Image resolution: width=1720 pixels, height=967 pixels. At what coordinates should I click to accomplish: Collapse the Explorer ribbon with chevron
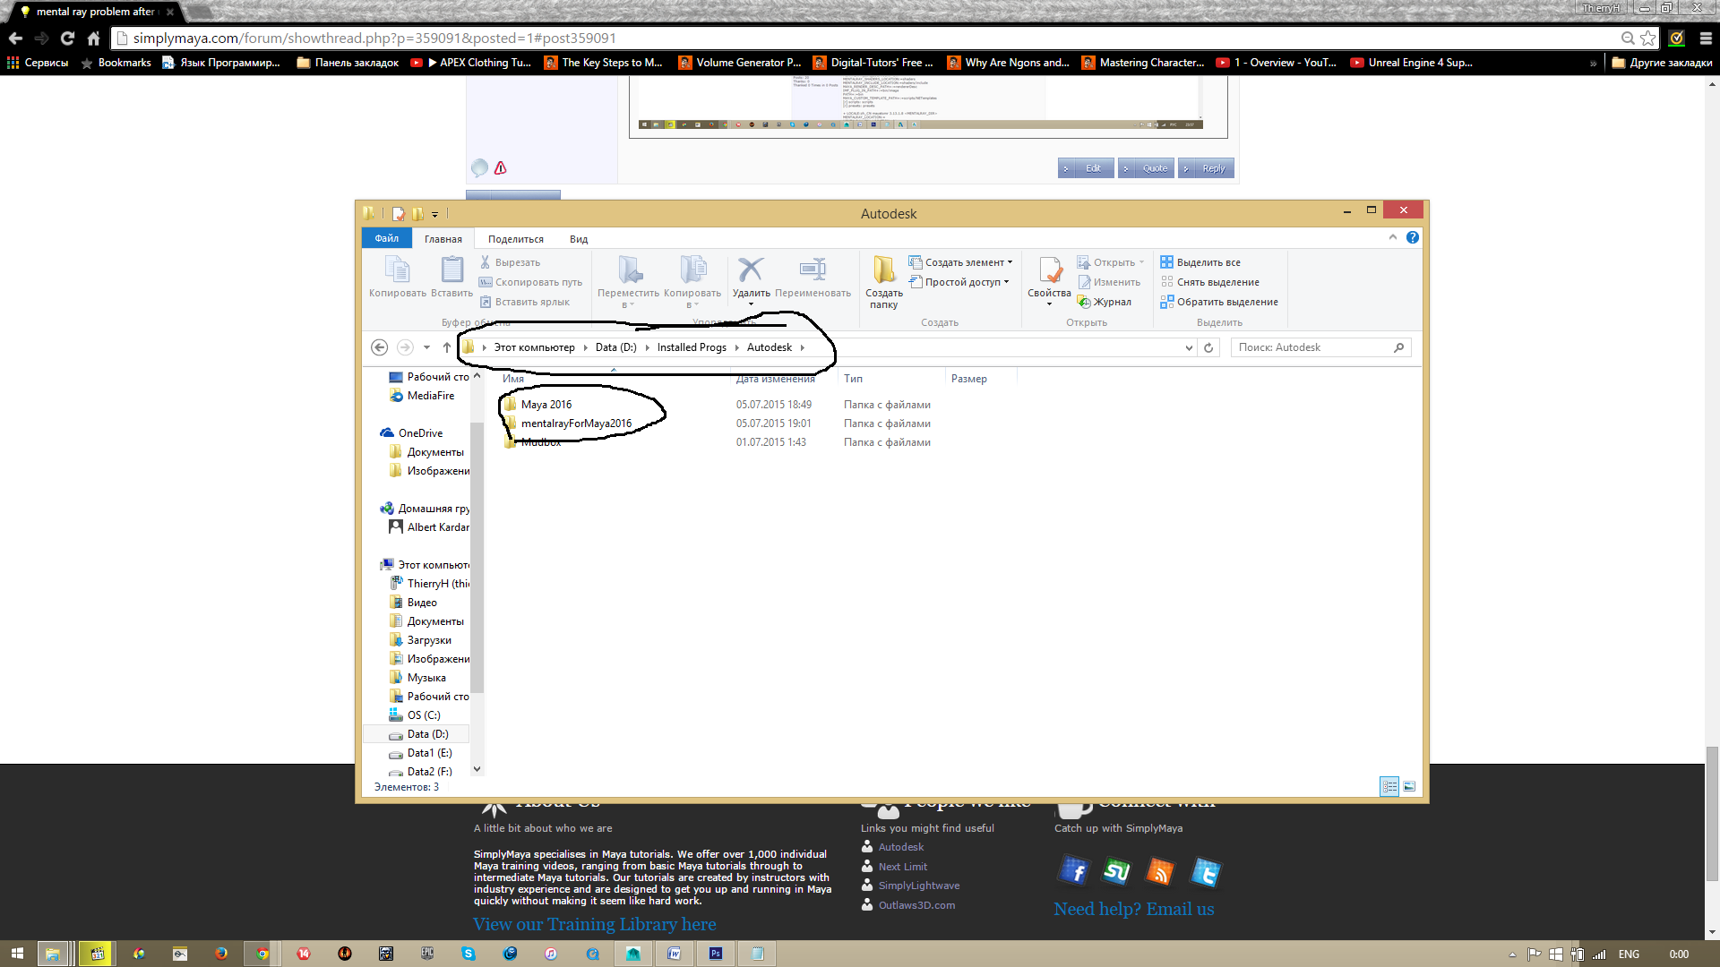1393,237
